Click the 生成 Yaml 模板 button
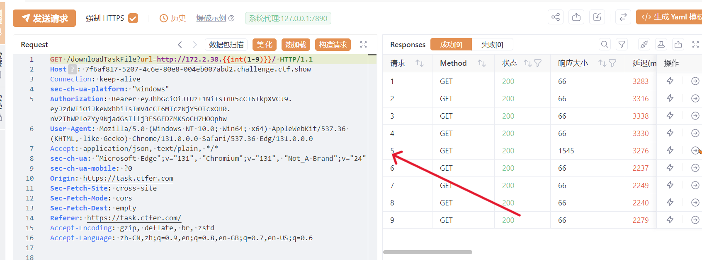Screen dimensions: 702x260 pos(669,17)
